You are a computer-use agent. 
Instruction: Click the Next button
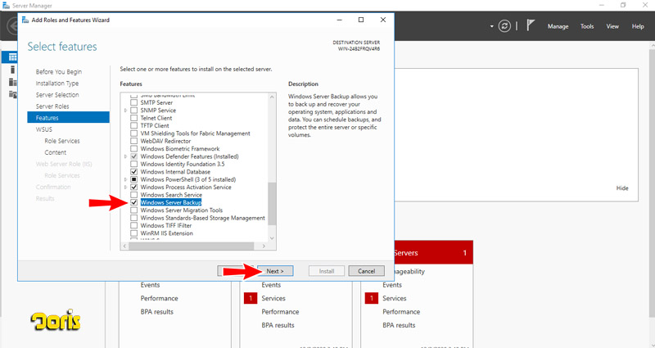[x=275, y=271]
